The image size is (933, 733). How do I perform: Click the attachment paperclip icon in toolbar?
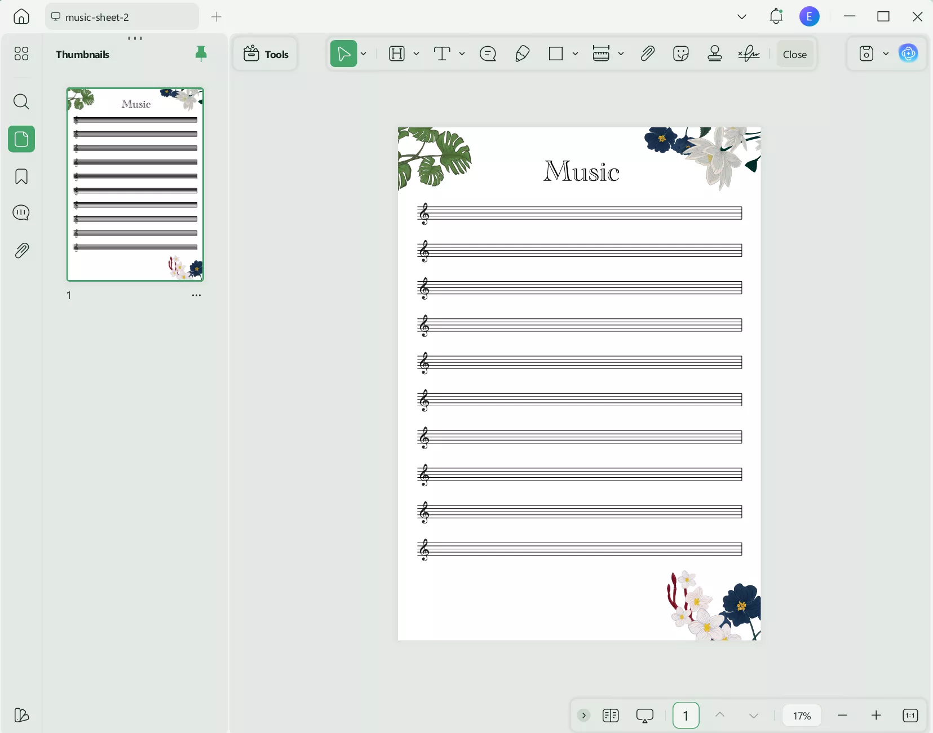(648, 54)
